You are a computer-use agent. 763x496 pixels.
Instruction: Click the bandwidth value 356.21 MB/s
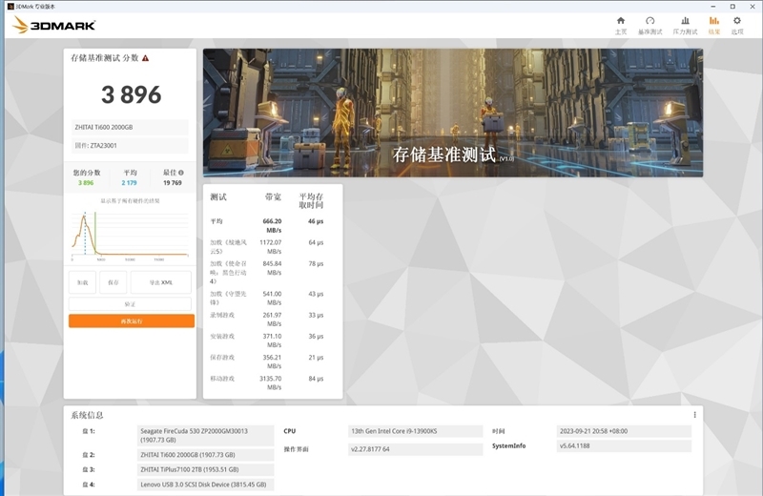click(272, 362)
